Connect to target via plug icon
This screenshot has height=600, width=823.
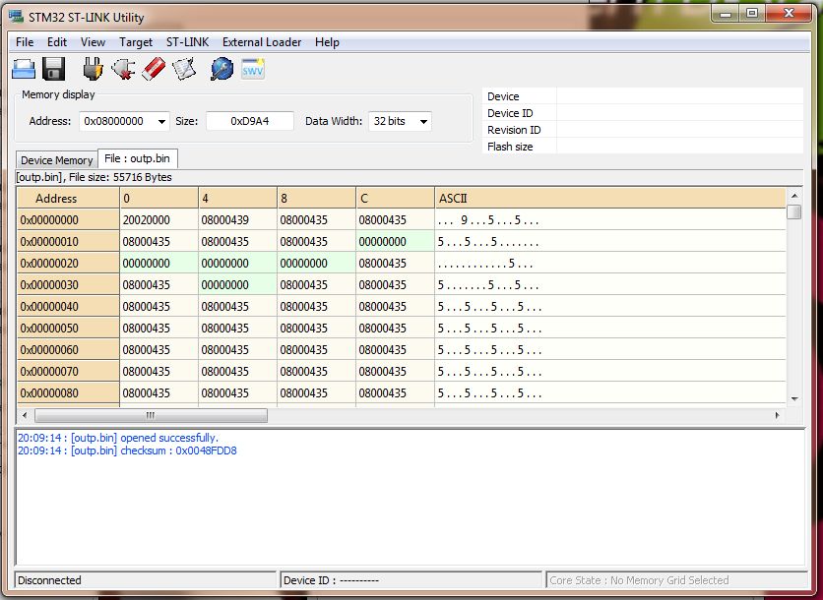click(93, 69)
